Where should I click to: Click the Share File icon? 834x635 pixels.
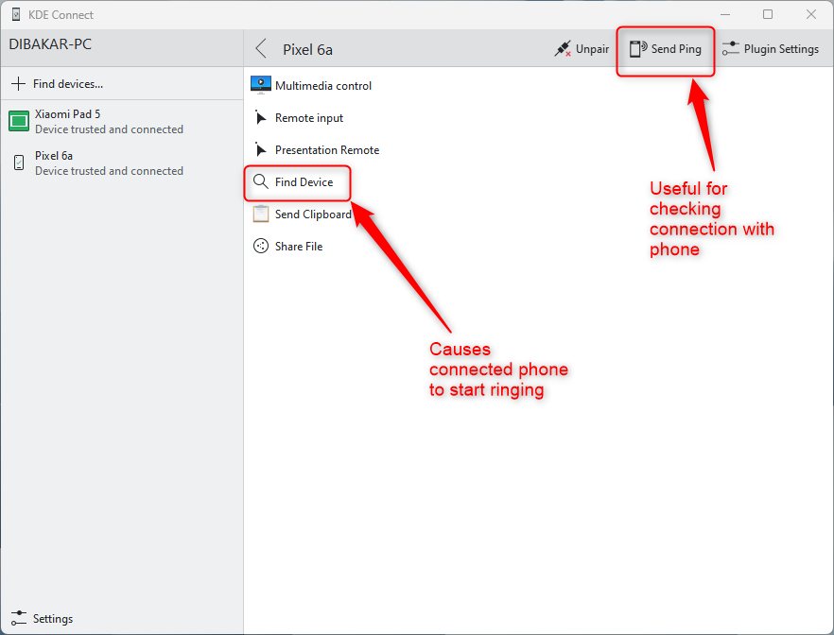pyautogui.click(x=261, y=246)
